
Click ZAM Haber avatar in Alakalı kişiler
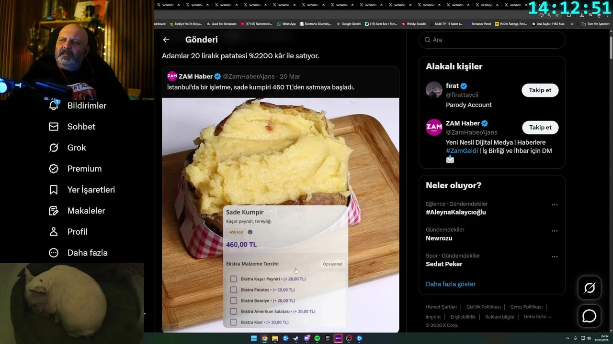[434, 127]
